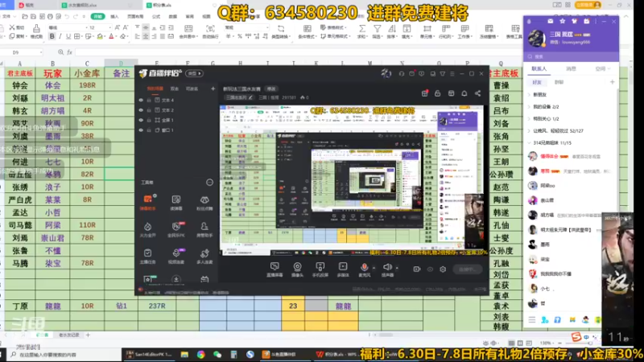
Task: Open the 弹幕助手 tool in streaming app
Action: coord(147,203)
